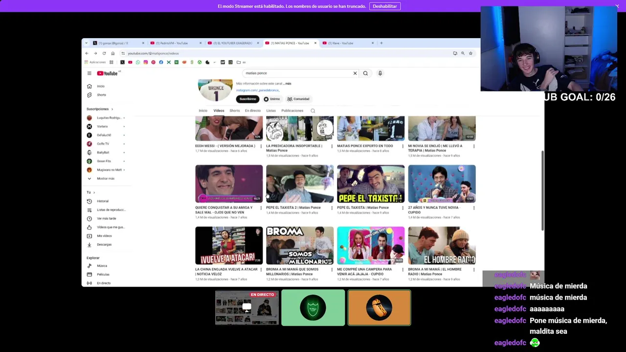Open the Instagram bookmark icon
The height and width of the screenshot is (352, 626).
146,62
